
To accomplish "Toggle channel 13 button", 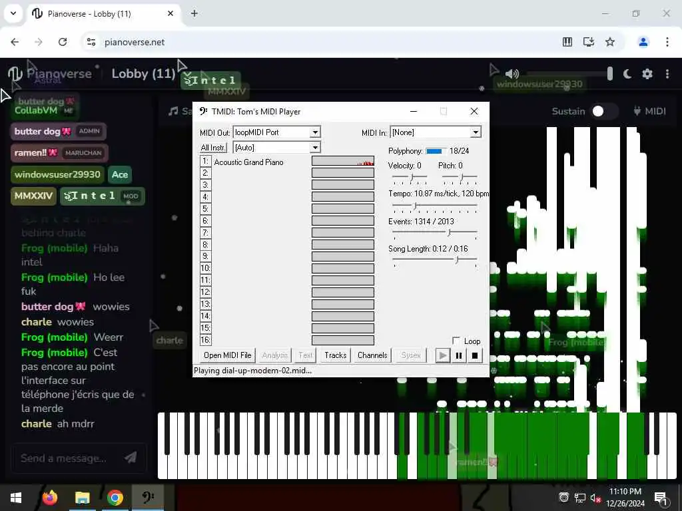I will coord(205,304).
